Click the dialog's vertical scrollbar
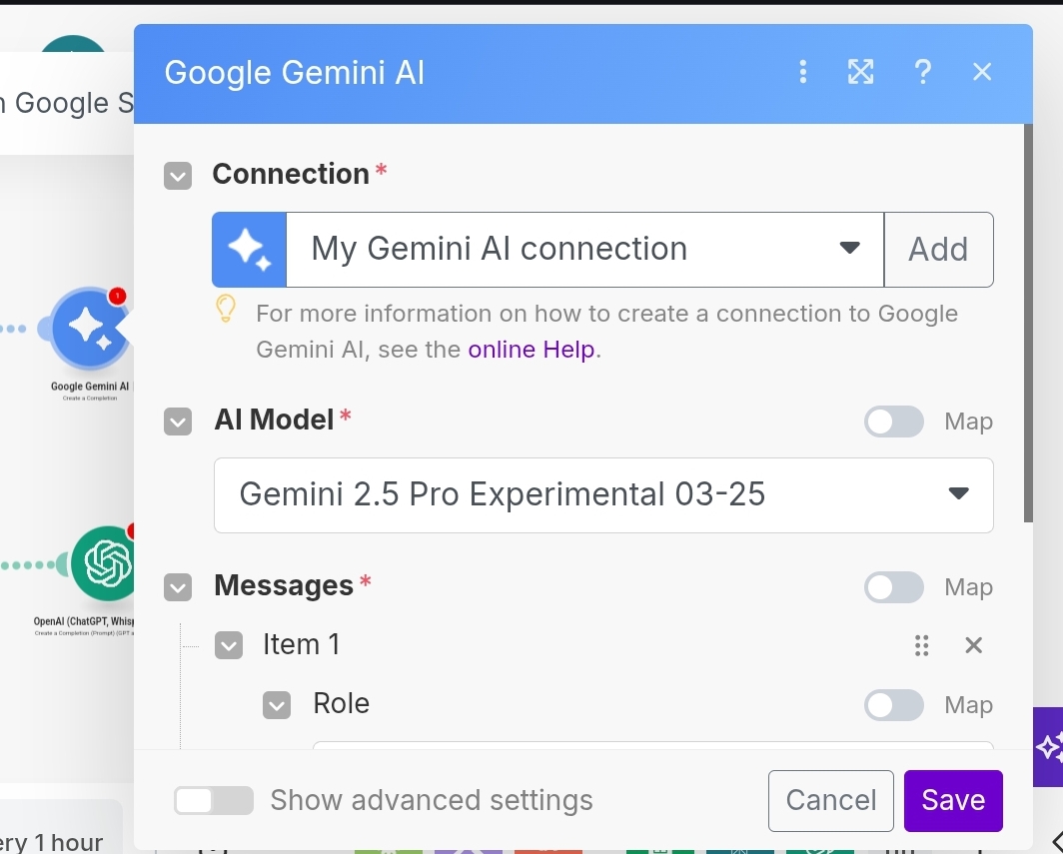The width and height of the screenshot is (1063, 854). click(1028, 323)
